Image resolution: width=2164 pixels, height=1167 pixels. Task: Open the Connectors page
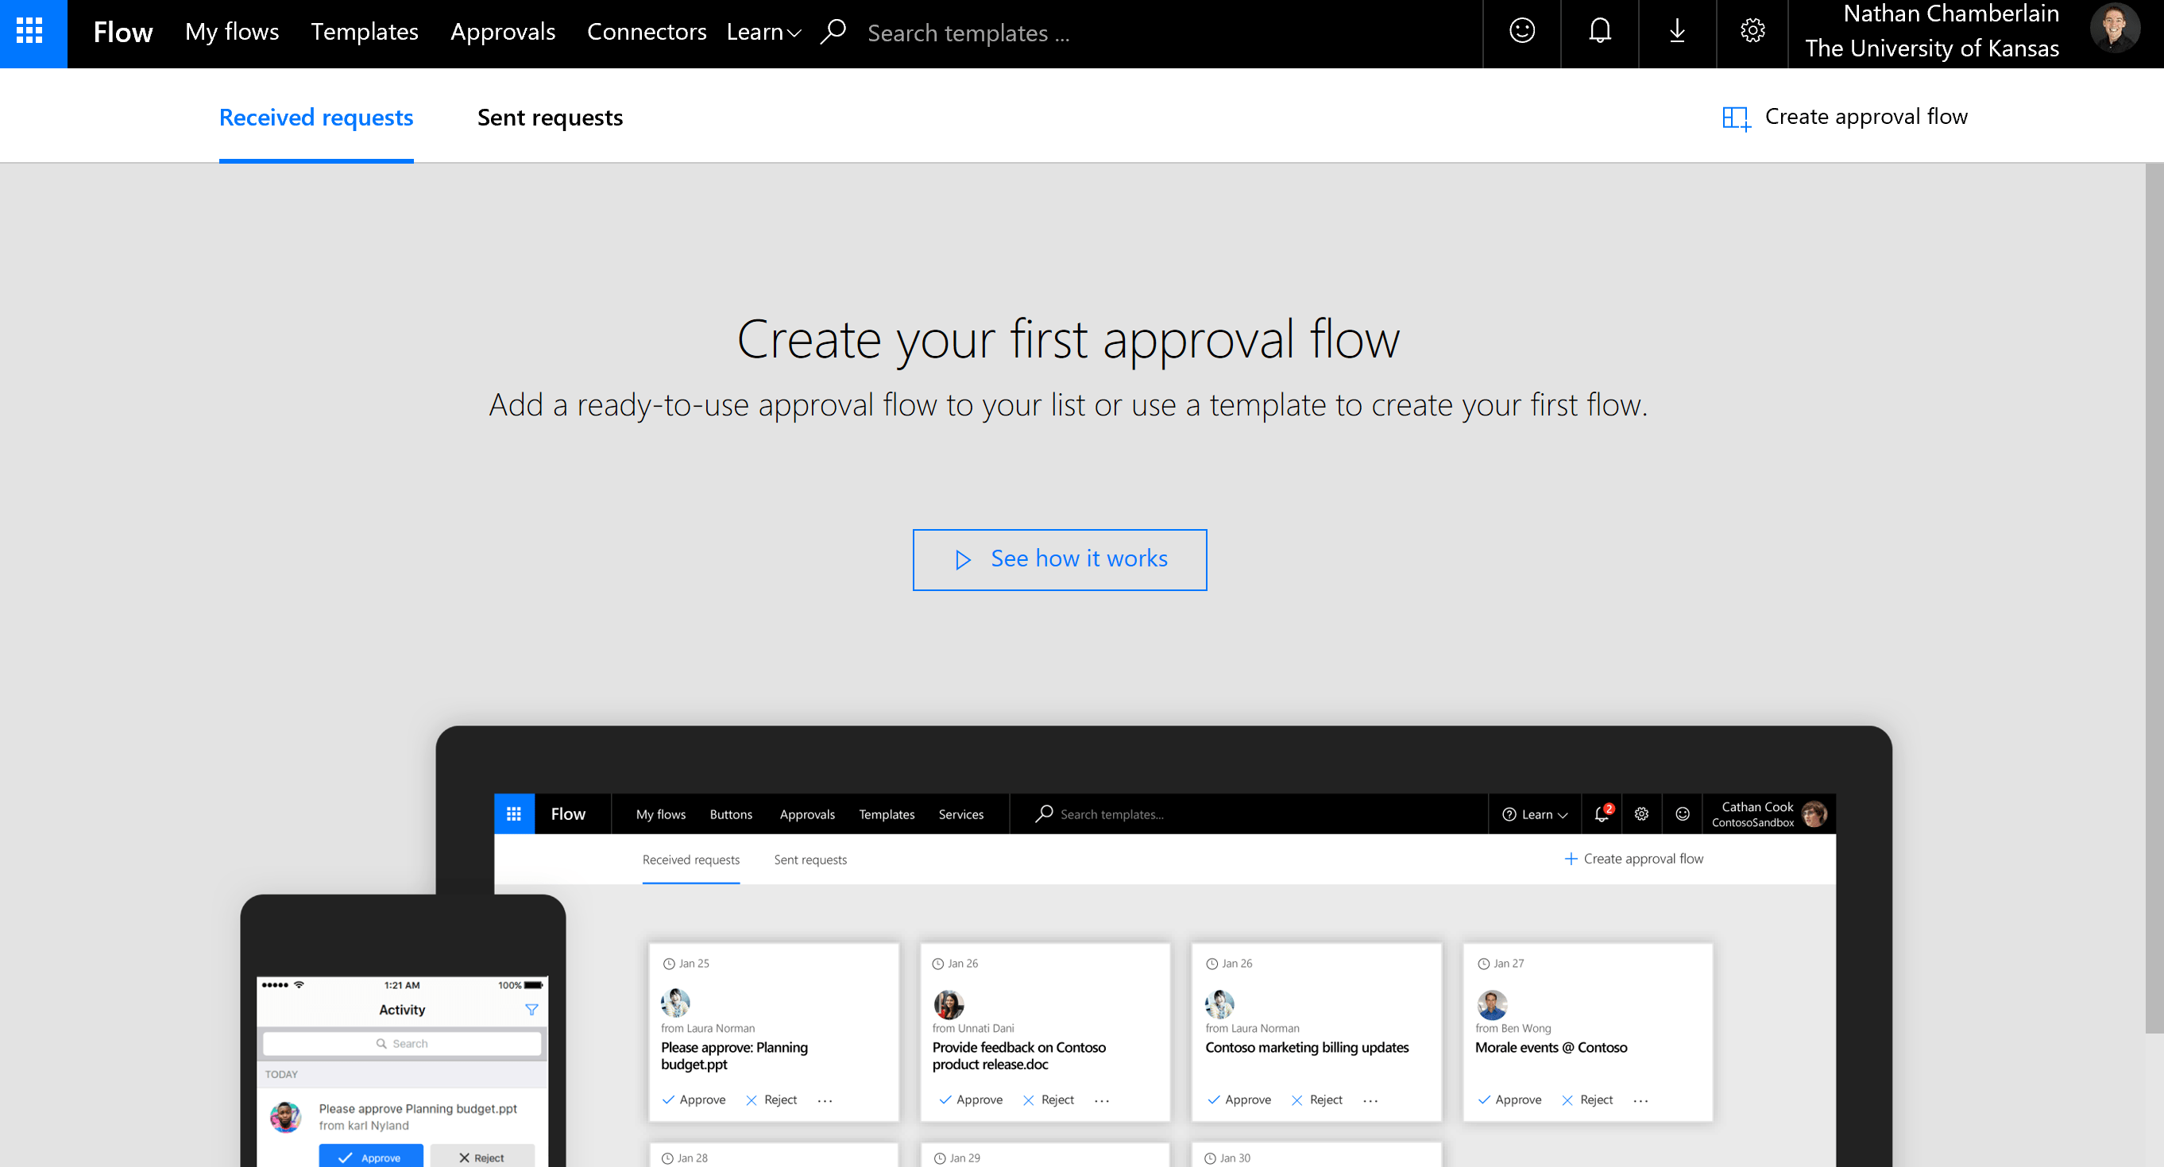647,32
